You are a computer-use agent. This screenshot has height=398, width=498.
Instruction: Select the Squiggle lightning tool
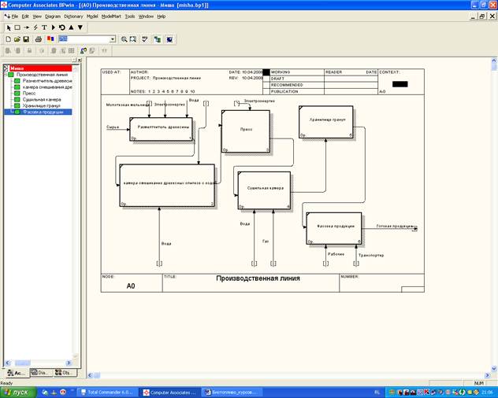(35, 28)
